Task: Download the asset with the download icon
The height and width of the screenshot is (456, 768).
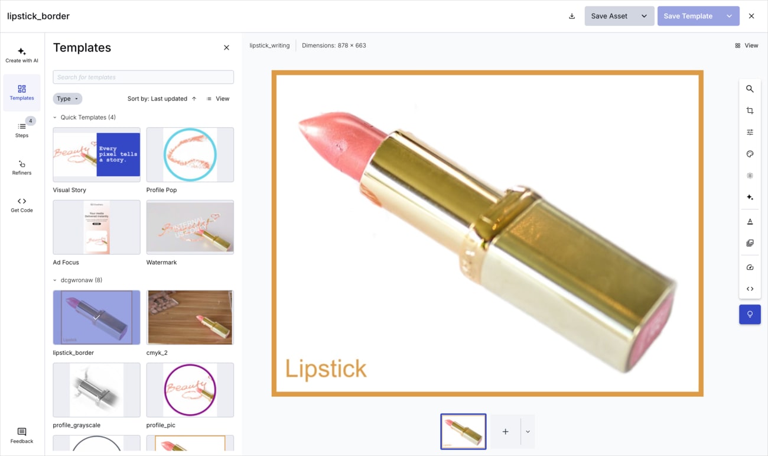Action: (572, 16)
